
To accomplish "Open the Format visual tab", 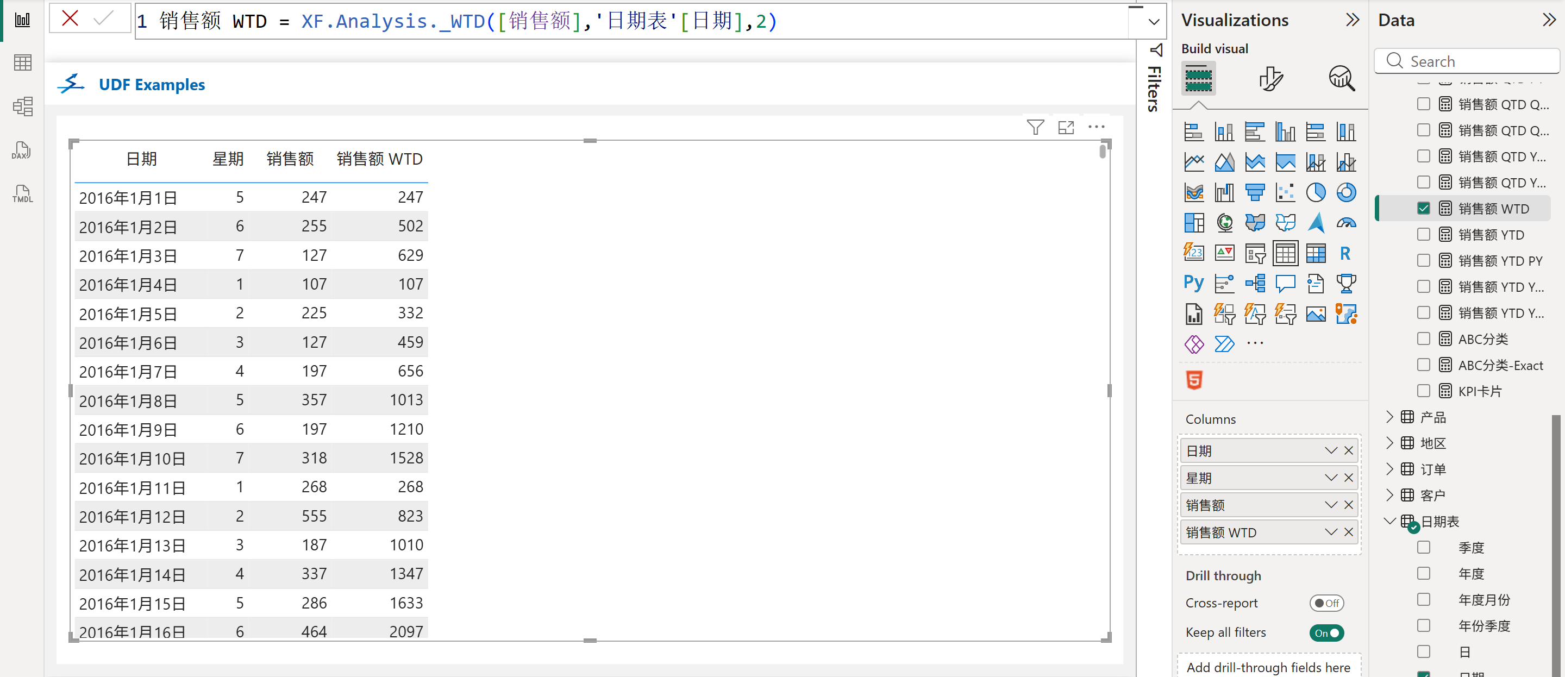I will (x=1270, y=79).
